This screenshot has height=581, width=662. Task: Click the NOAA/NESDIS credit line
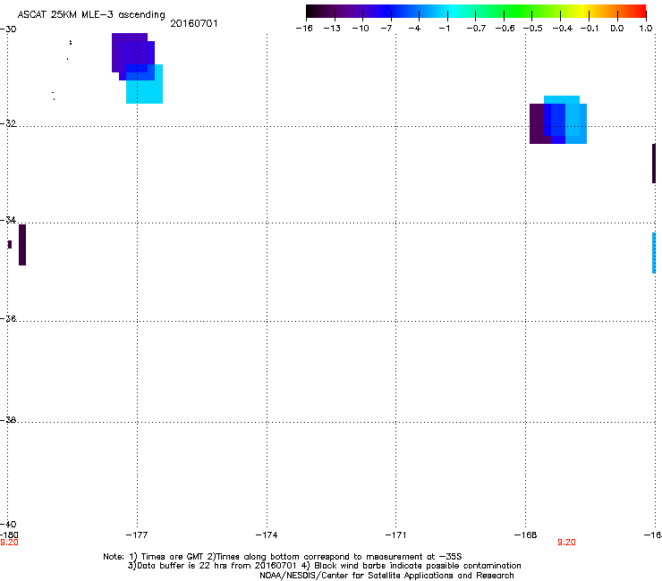386,576
